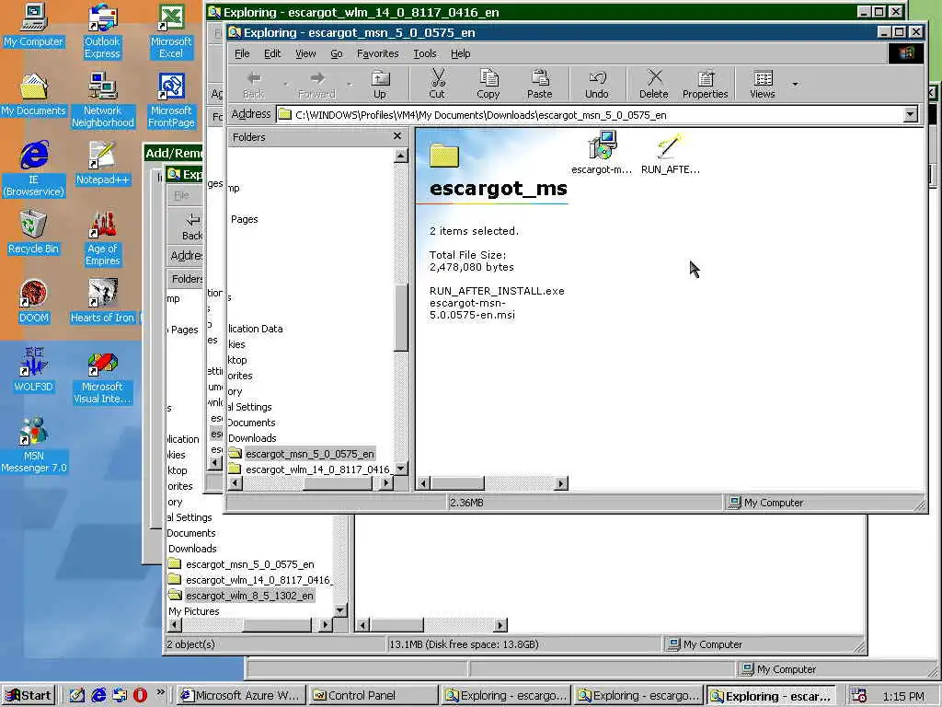The height and width of the screenshot is (707, 942).
Task: Open the My Computer desktop icon
Action: (33, 25)
